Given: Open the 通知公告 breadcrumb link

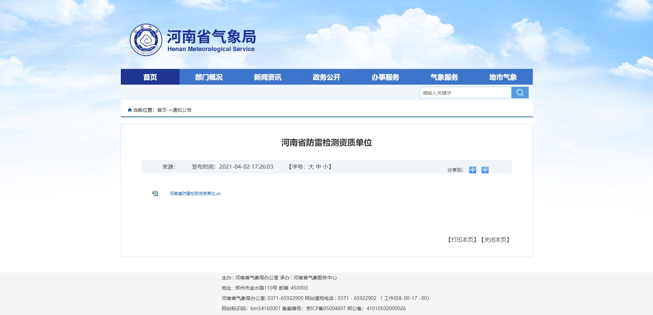Looking at the screenshot, I should pos(182,110).
